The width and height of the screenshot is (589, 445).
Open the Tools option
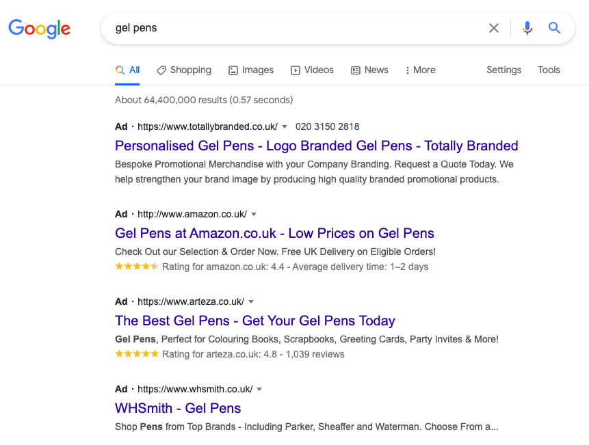point(549,70)
